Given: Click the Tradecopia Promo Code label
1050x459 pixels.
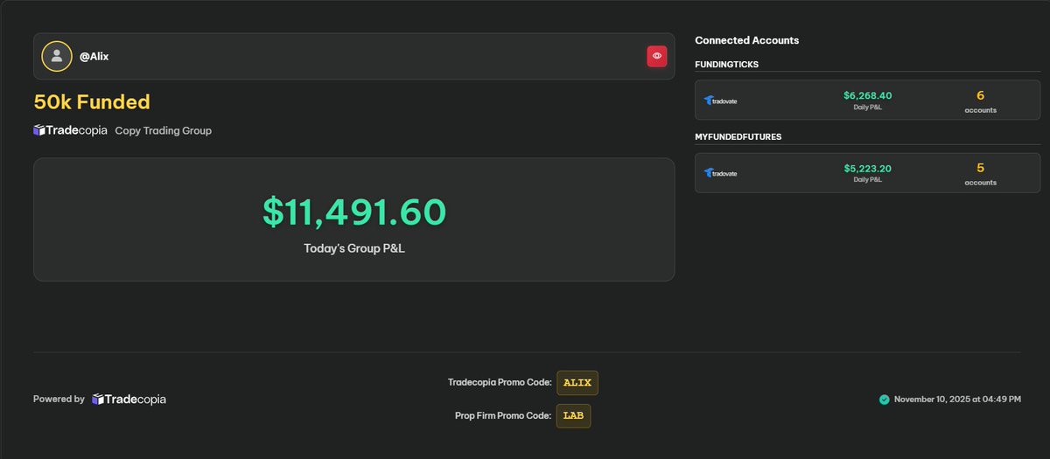Looking at the screenshot, I should (x=500, y=382).
